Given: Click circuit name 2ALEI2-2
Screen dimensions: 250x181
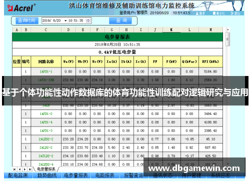Looking at the screenshot, I should click(x=46, y=139).
